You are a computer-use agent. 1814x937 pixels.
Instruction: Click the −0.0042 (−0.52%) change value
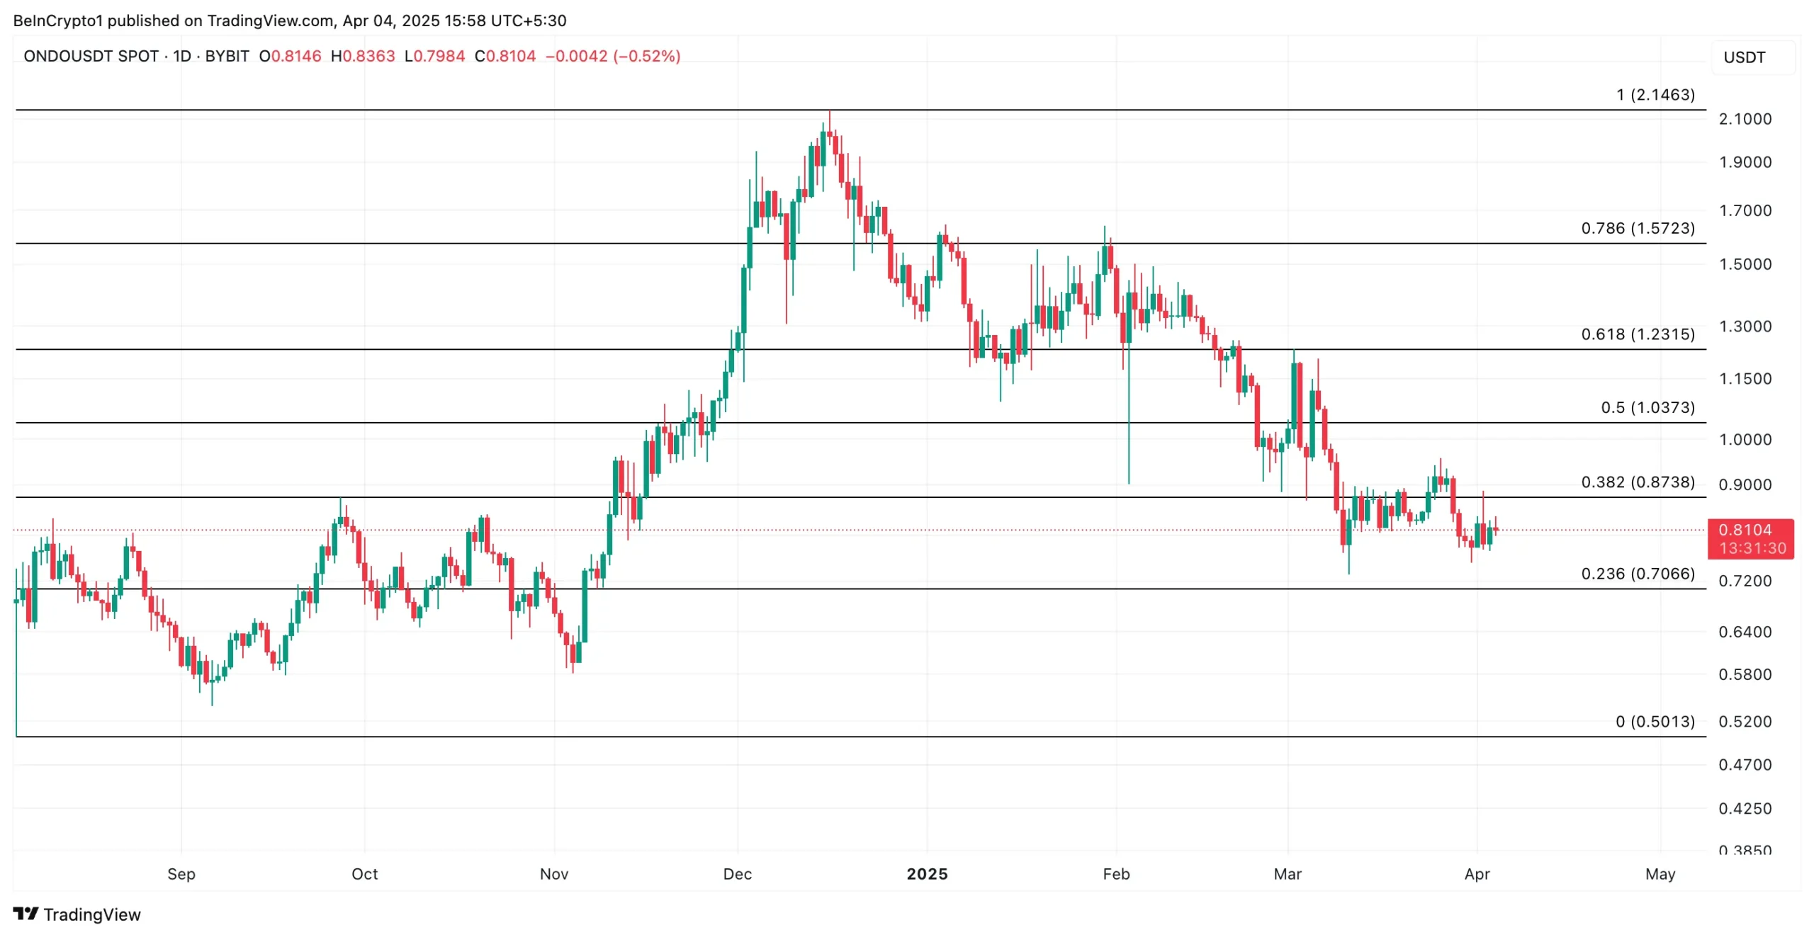coord(612,56)
